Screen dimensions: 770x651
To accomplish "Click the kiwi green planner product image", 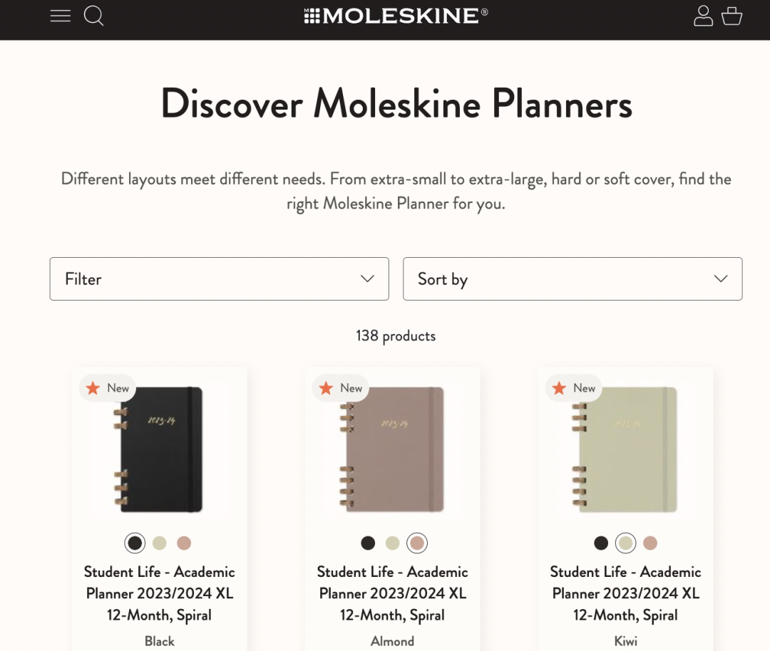I will point(626,449).
